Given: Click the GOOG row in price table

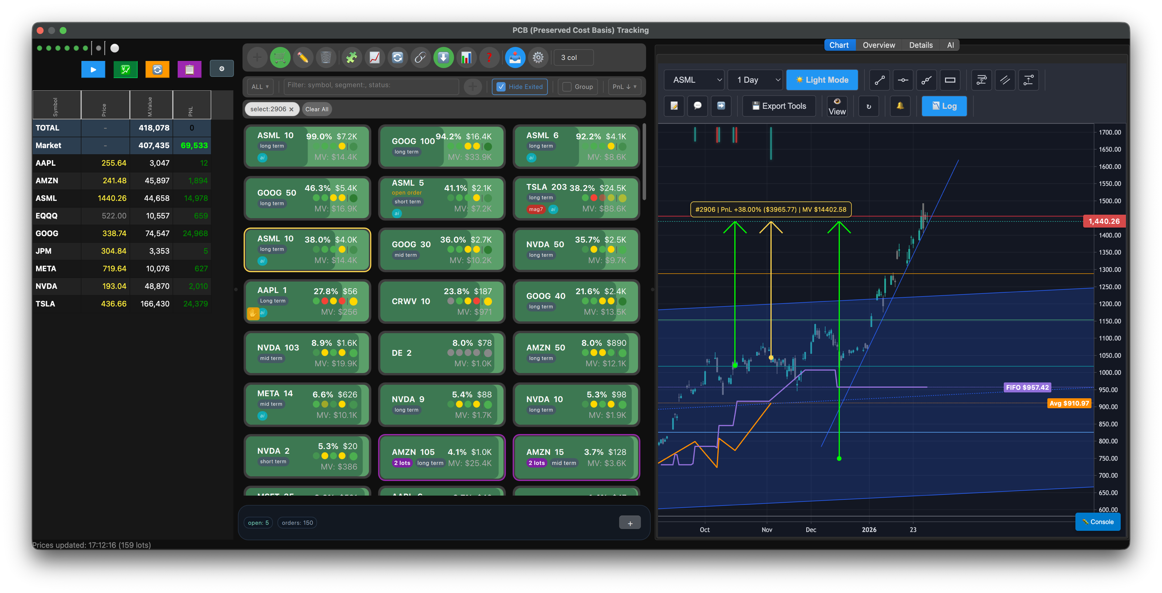Looking at the screenshot, I should (122, 234).
